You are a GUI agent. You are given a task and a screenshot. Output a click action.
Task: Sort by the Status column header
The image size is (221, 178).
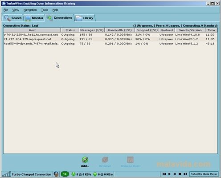point(70,30)
